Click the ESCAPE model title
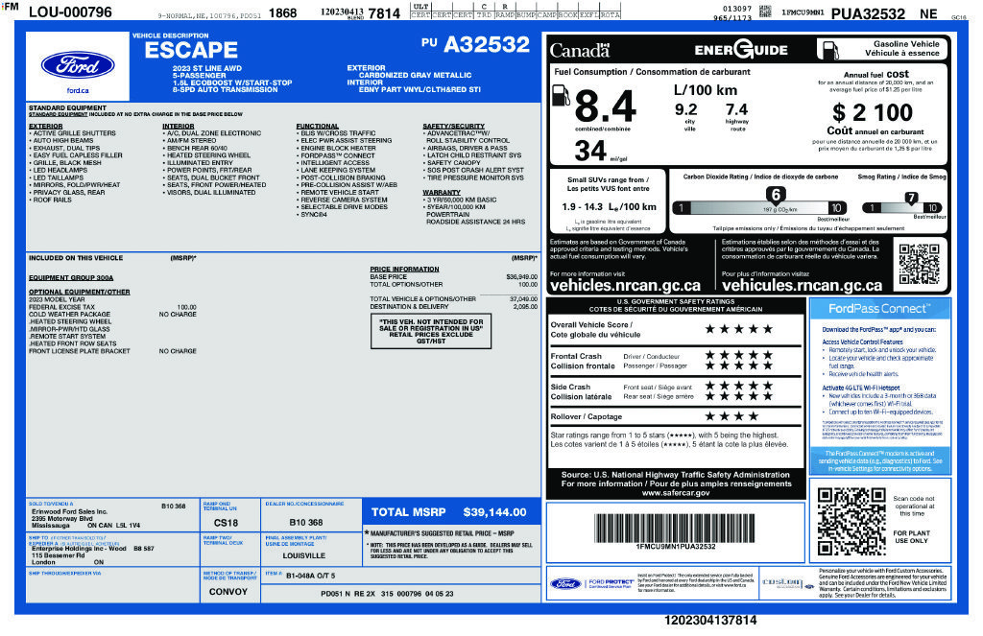 point(191,50)
